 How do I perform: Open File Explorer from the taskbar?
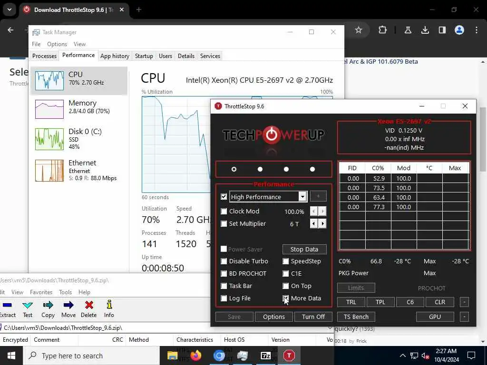pos(172,355)
